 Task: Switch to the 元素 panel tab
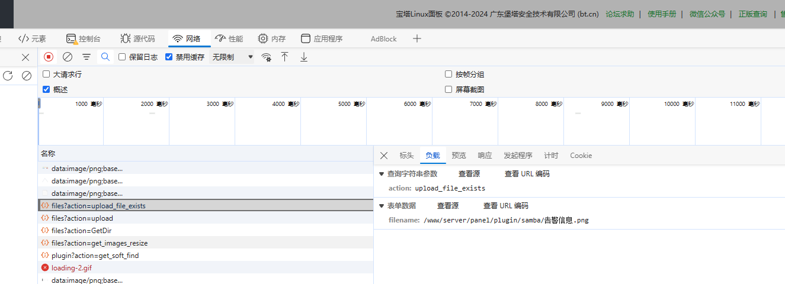32,38
